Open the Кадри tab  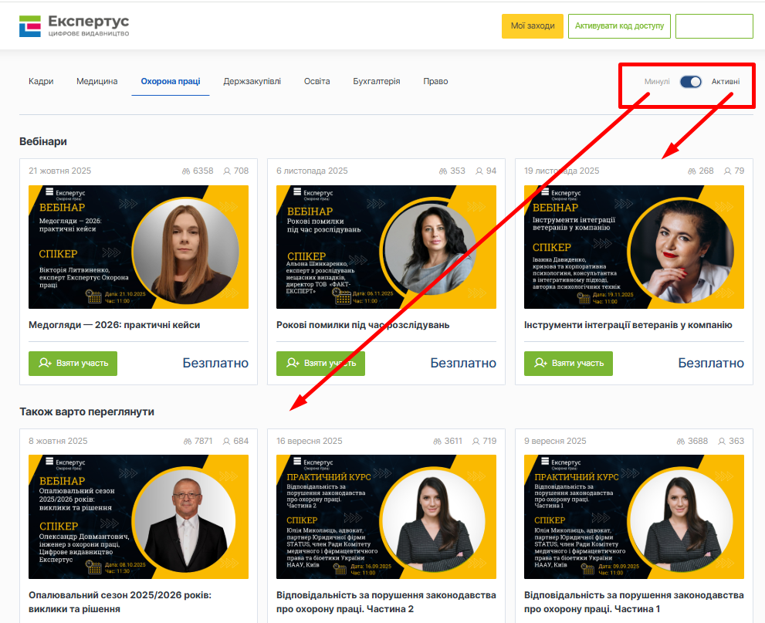point(41,82)
